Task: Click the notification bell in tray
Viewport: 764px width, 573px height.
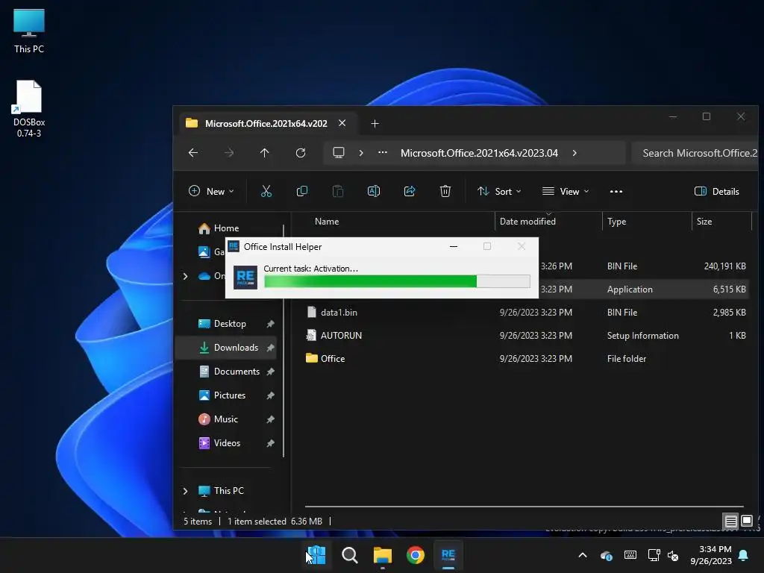Action: click(x=744, y=555)
